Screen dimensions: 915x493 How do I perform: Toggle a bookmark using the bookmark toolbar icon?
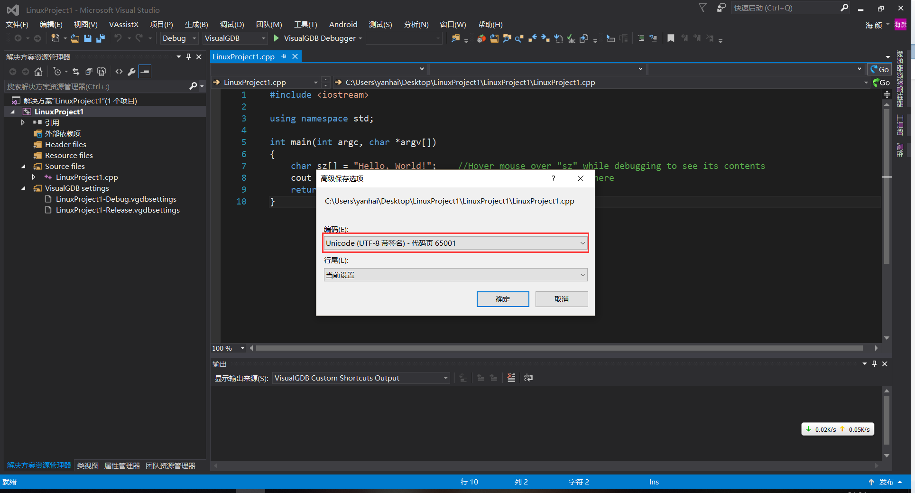pos(671,38)
